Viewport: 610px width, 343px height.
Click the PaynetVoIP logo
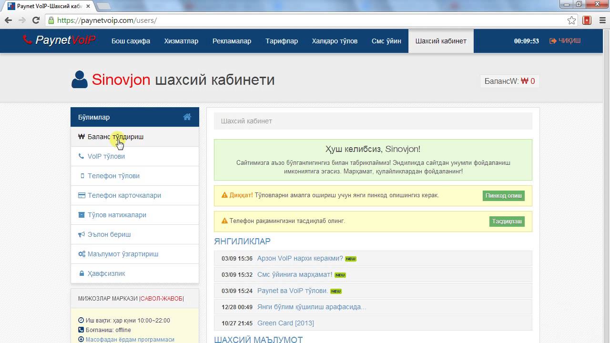pyautogui.click(x=59, y=40)
